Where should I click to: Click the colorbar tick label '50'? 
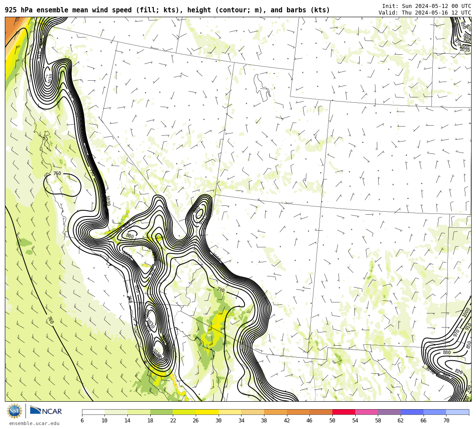[332, 421]
